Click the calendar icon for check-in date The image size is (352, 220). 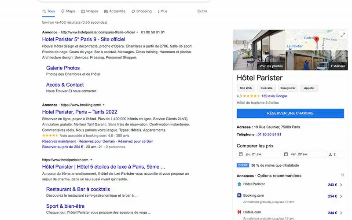point(241,154)
